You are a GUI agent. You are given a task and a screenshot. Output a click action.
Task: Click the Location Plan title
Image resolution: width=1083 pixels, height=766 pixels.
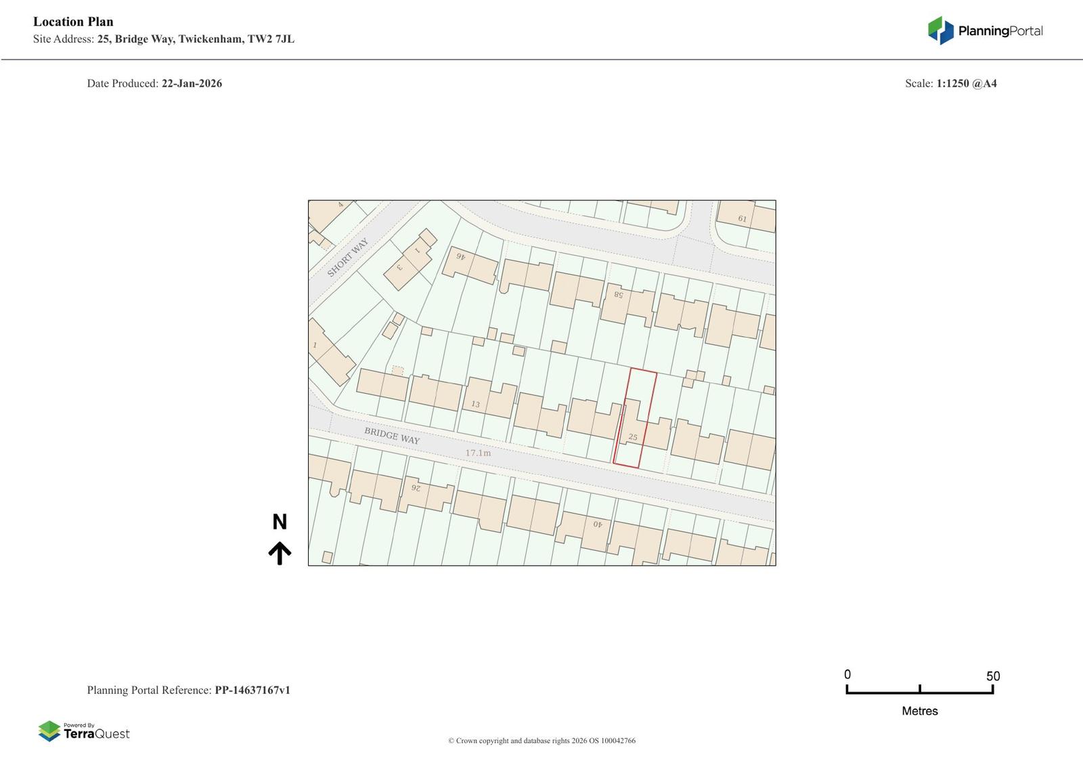[73, 22]
